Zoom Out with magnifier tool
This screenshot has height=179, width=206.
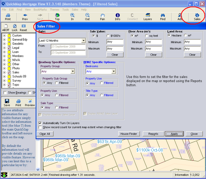click(x=87, y=17)
